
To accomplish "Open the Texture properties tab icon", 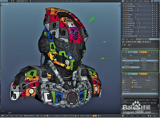I will [146, 42].
